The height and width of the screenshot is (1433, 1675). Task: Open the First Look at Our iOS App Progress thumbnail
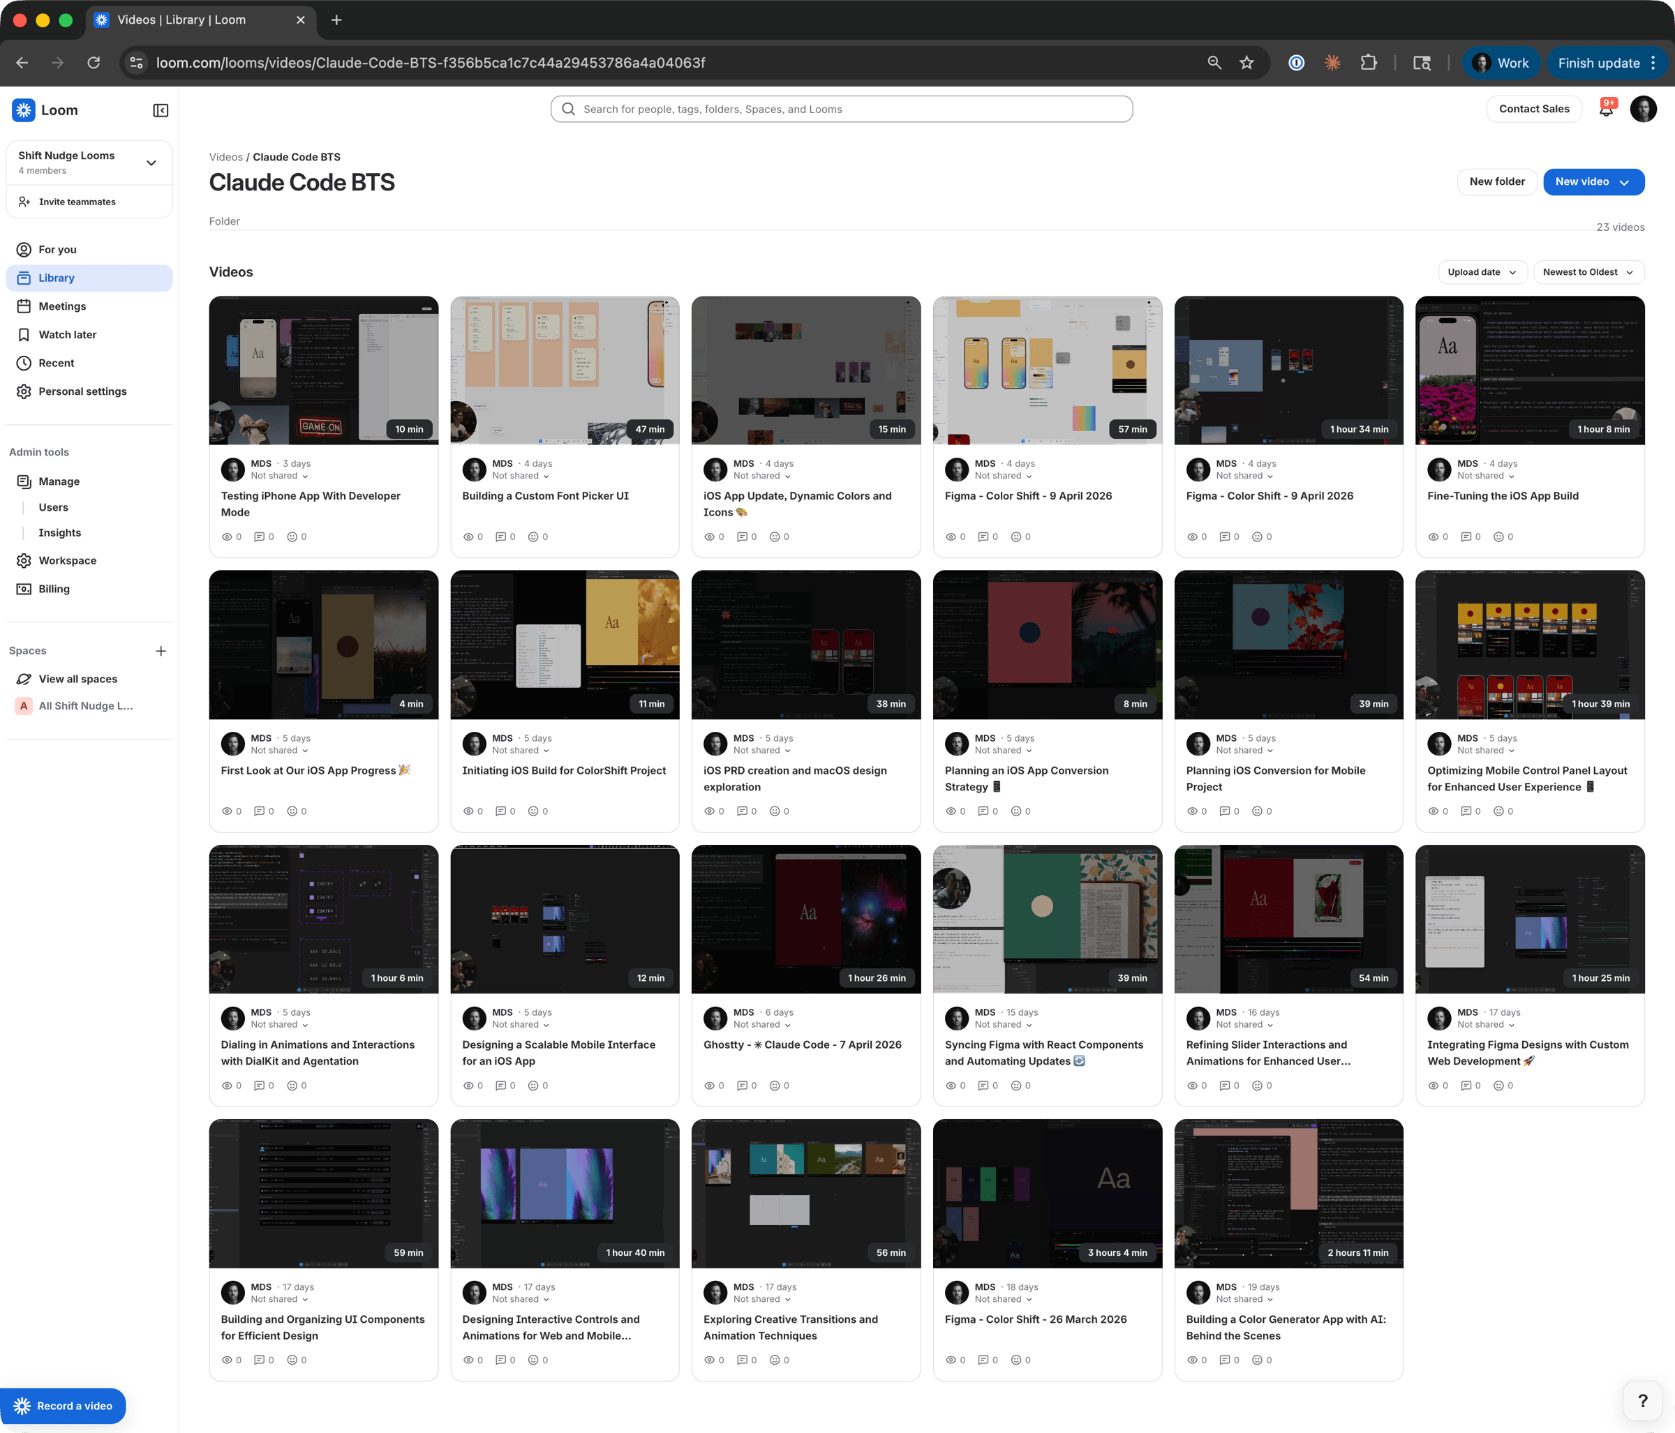323,644
